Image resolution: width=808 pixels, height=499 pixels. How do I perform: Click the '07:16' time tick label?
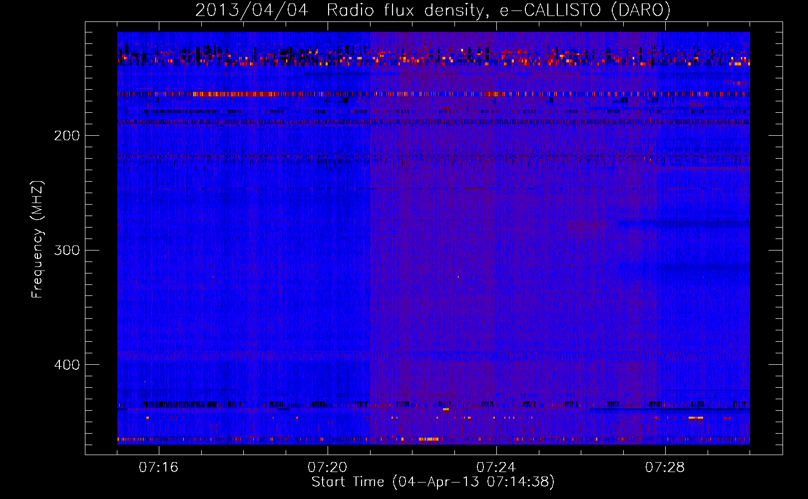pos(159,468)
